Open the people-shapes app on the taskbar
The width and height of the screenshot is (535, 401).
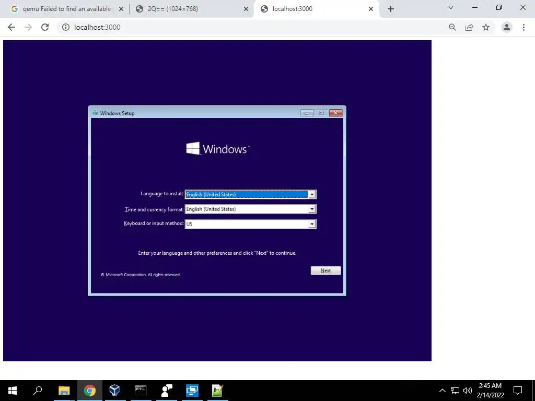(167, 391)
